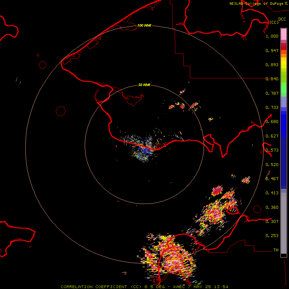Click the 0.787 scale value
Screen dimensions: 289x289
tap(272, 93)
